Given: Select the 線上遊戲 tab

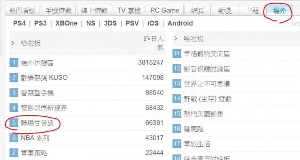Looking at the screenshot, I should coord(94,10).
